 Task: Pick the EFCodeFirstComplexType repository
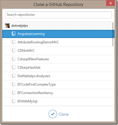58,84
